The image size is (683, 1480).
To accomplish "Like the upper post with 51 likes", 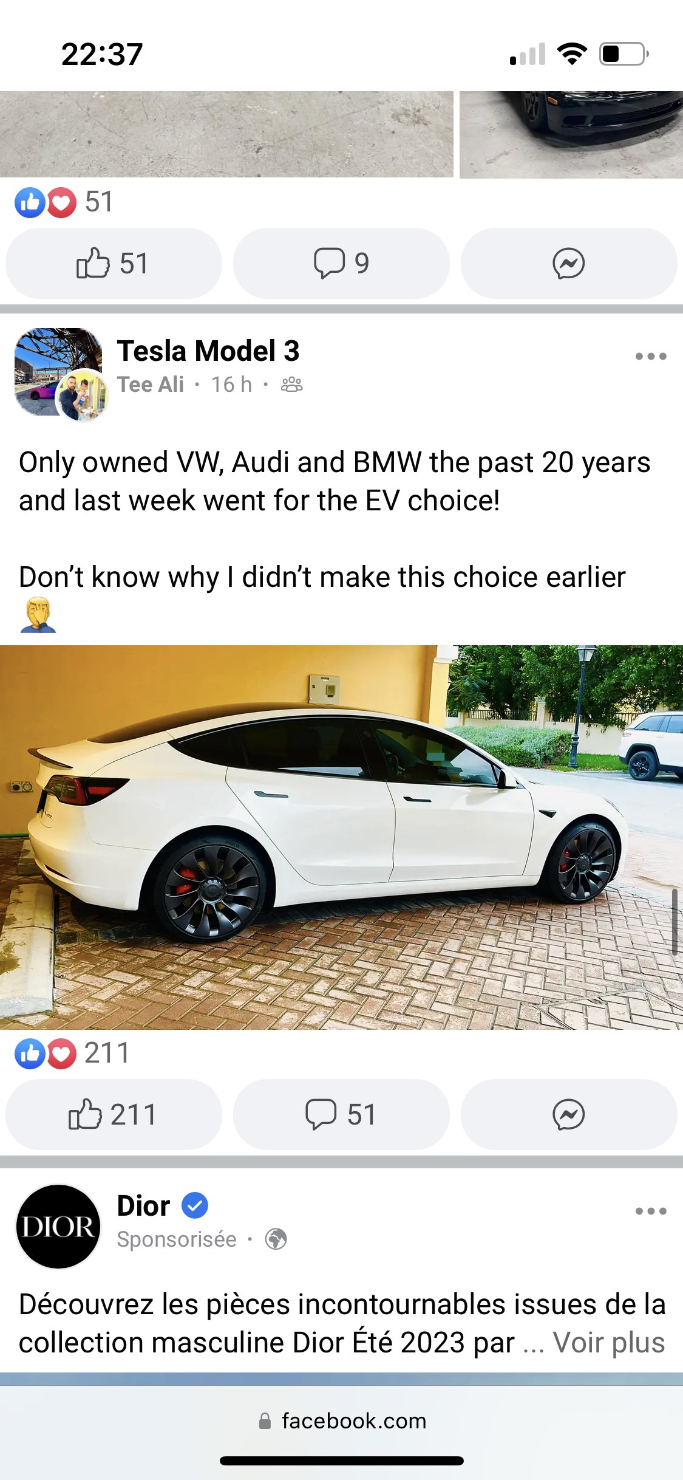I will [x=114, y=263].
